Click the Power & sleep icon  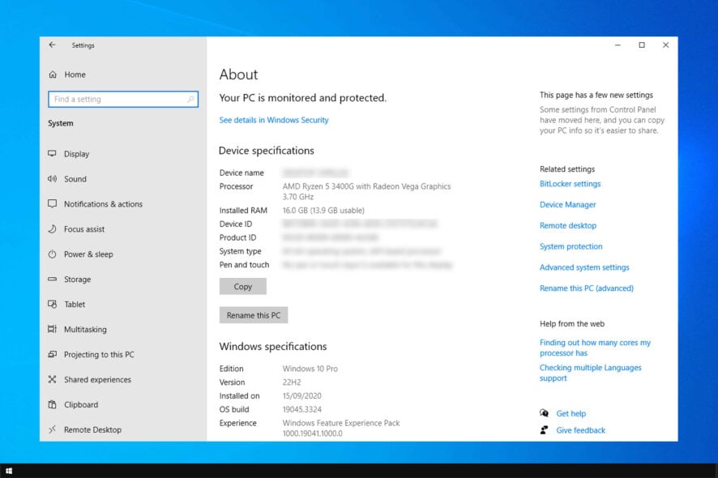coord(52,254)
